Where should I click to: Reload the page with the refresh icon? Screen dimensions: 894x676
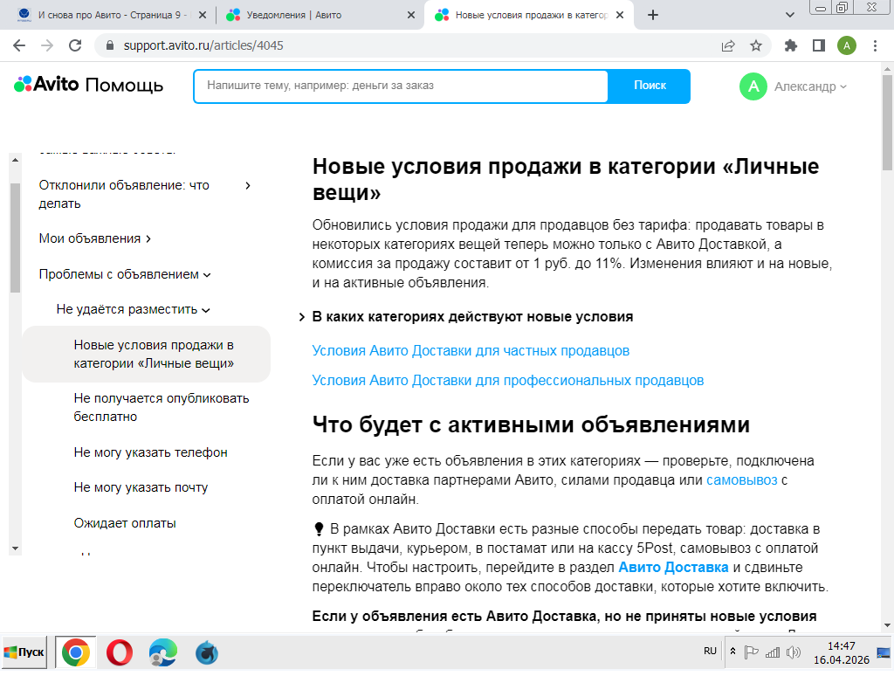tap(75, 45)
